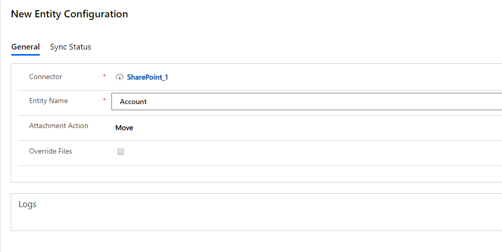Click blank space below the Override Files row
Viewport: 502px width, 252px height.
pos(256,174)
